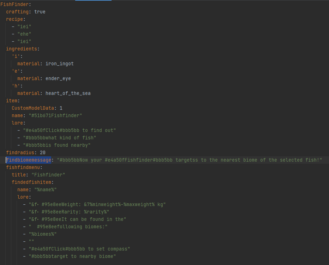Screen dimensions: 329x265
Task: Click the ingredients key
Action: point(22,49)
